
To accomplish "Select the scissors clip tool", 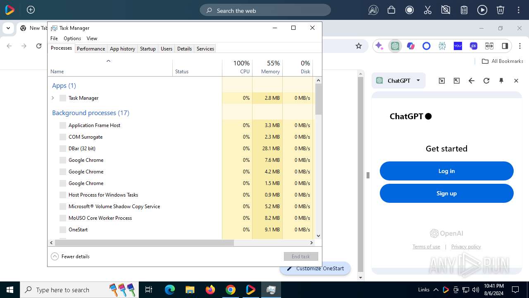I will (428, 10).
